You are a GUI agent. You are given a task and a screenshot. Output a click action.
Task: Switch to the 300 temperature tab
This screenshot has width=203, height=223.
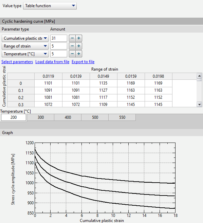click(x=41, y=117)
